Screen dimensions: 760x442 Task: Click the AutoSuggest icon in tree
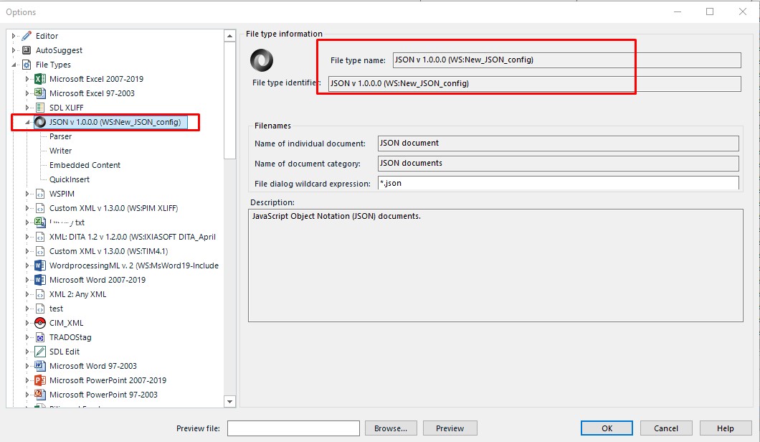click(27, 50)
